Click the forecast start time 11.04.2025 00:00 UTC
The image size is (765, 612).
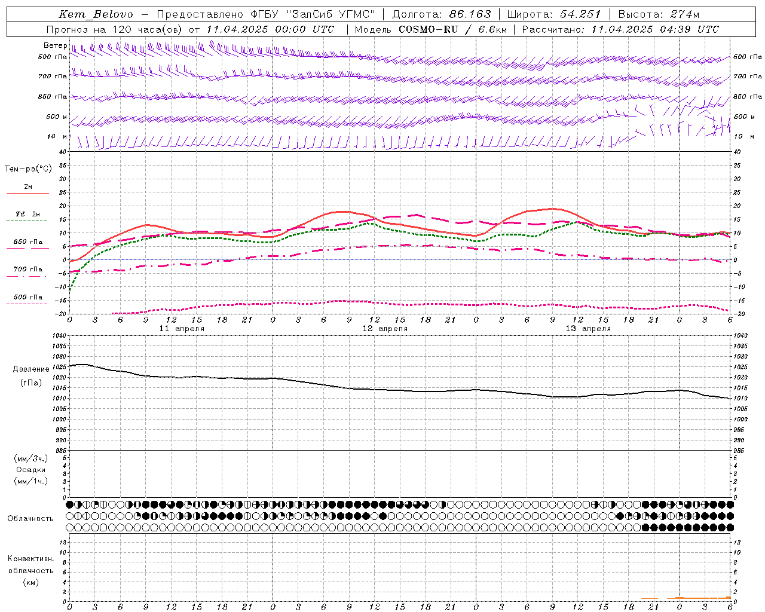[x=271, y=29]
